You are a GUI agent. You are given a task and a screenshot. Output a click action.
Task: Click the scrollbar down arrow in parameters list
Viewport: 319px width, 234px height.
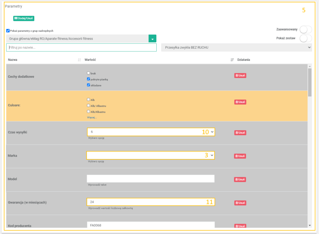[309, 225]
